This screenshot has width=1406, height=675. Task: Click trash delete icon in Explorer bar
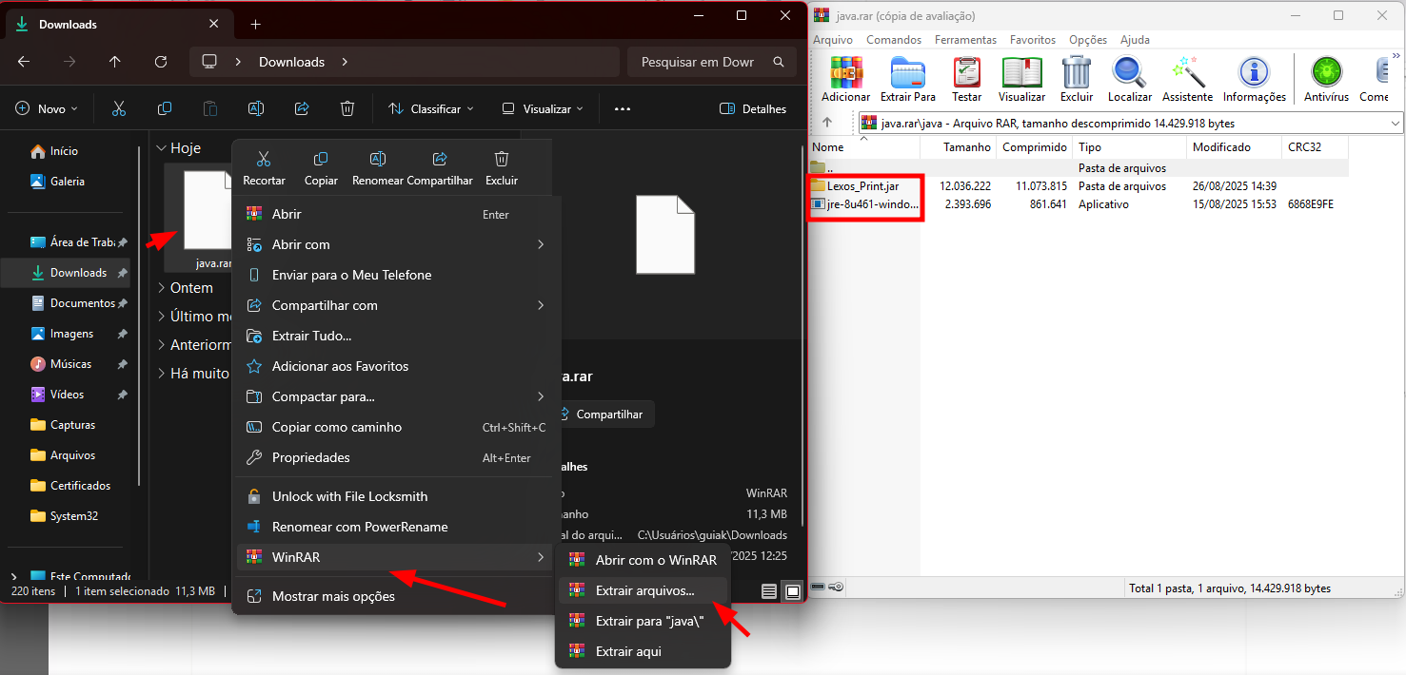click(x=347, y=108)
